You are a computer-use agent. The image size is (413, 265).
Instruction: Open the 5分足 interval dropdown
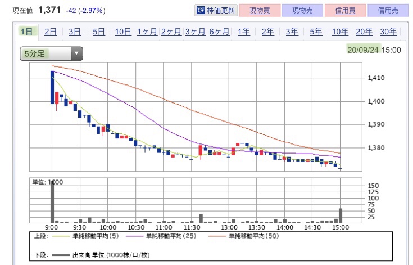(x=51, y=53)
